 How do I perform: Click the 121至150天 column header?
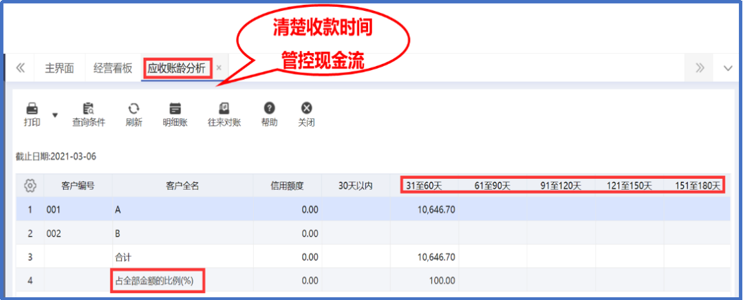(x=629, y=186)
